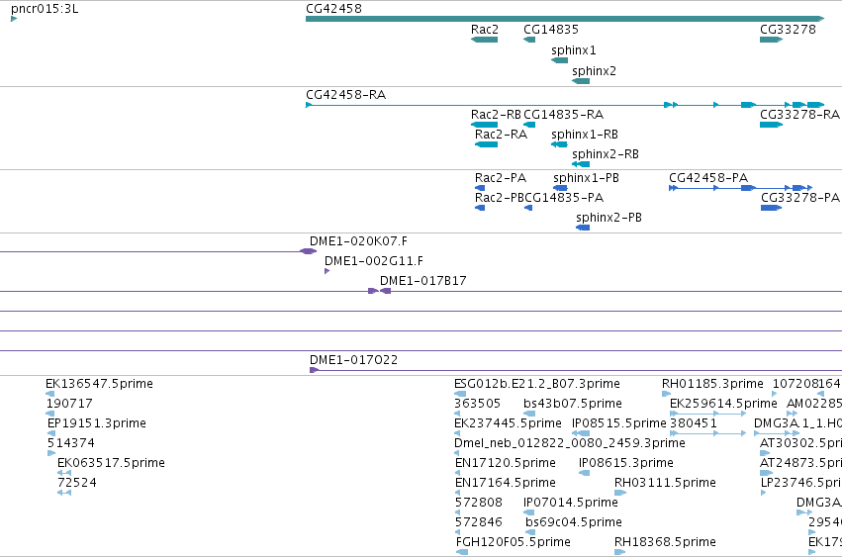Click the sphinx2-RB transcript label
The image size is (842, 557).
[x=606, y=154]
